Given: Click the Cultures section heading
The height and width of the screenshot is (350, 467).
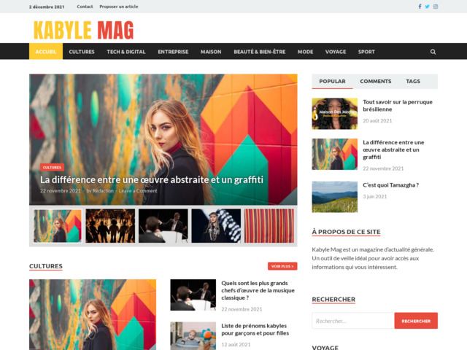Looking at the screenshot, I should [46, 266].
